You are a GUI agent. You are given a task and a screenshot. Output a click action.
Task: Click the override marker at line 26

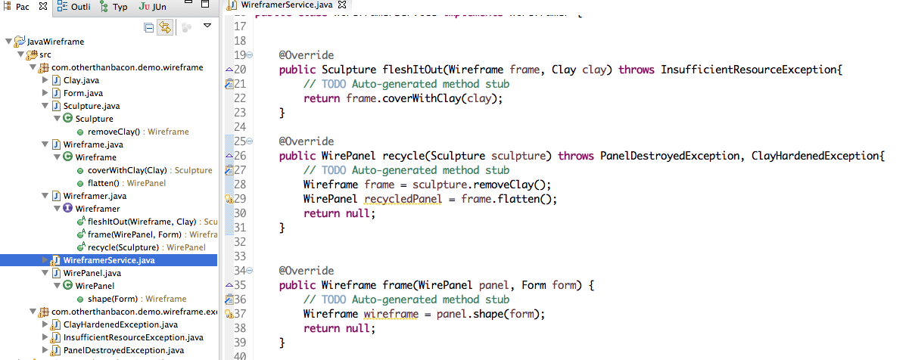point(229,156)
